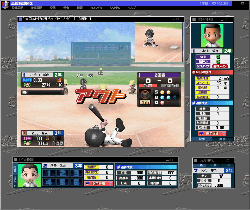Click the スコアボード side tab
250x210 pixels.
[15, 180]
